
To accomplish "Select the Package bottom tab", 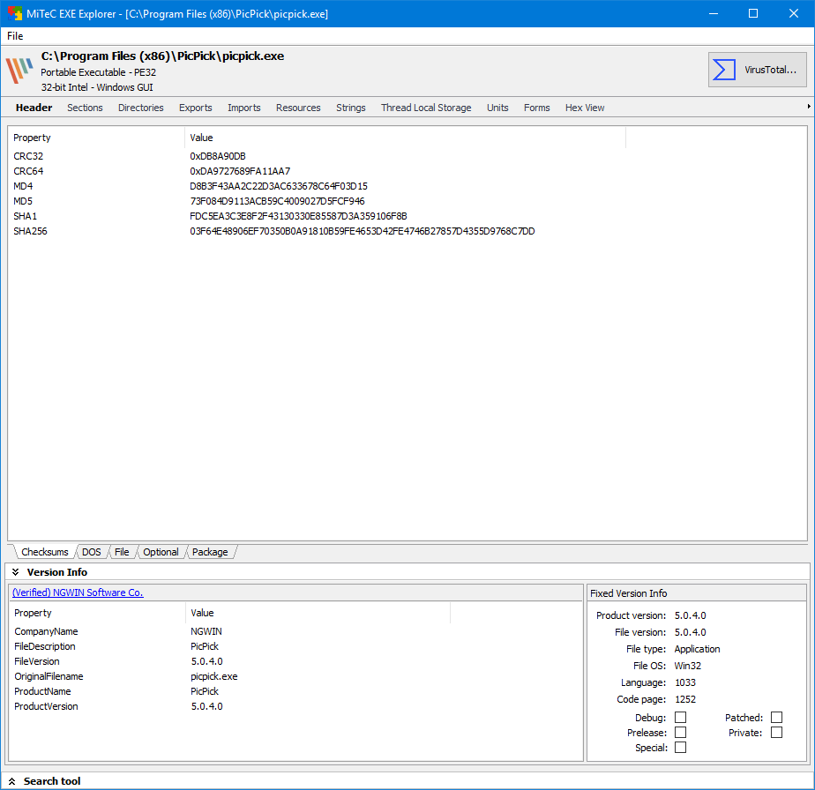I will click(x=210, y=552).
